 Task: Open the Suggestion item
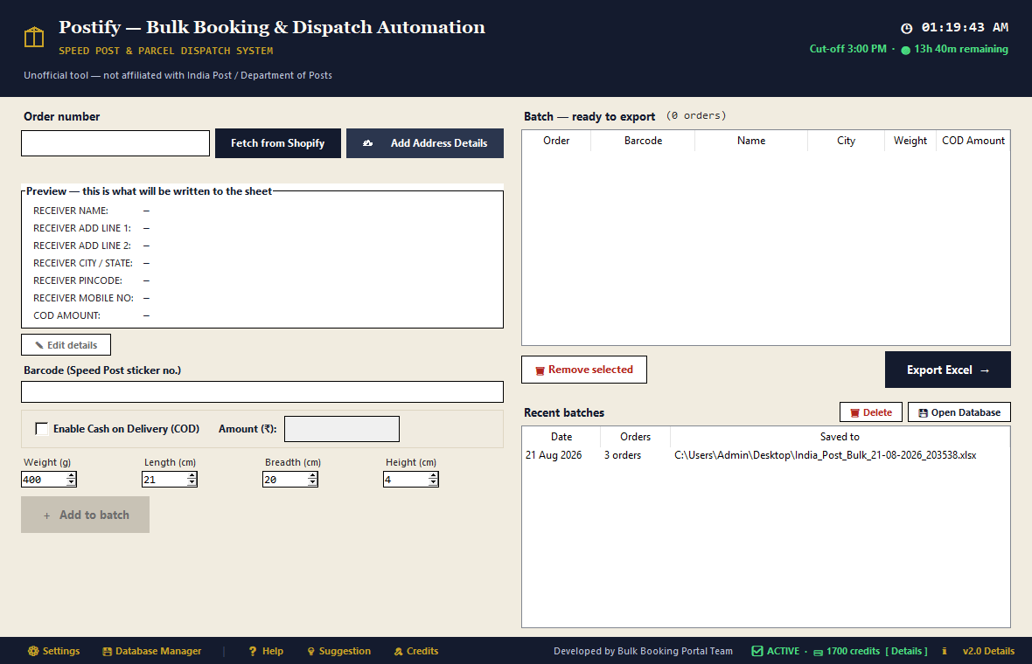point(339,651)
